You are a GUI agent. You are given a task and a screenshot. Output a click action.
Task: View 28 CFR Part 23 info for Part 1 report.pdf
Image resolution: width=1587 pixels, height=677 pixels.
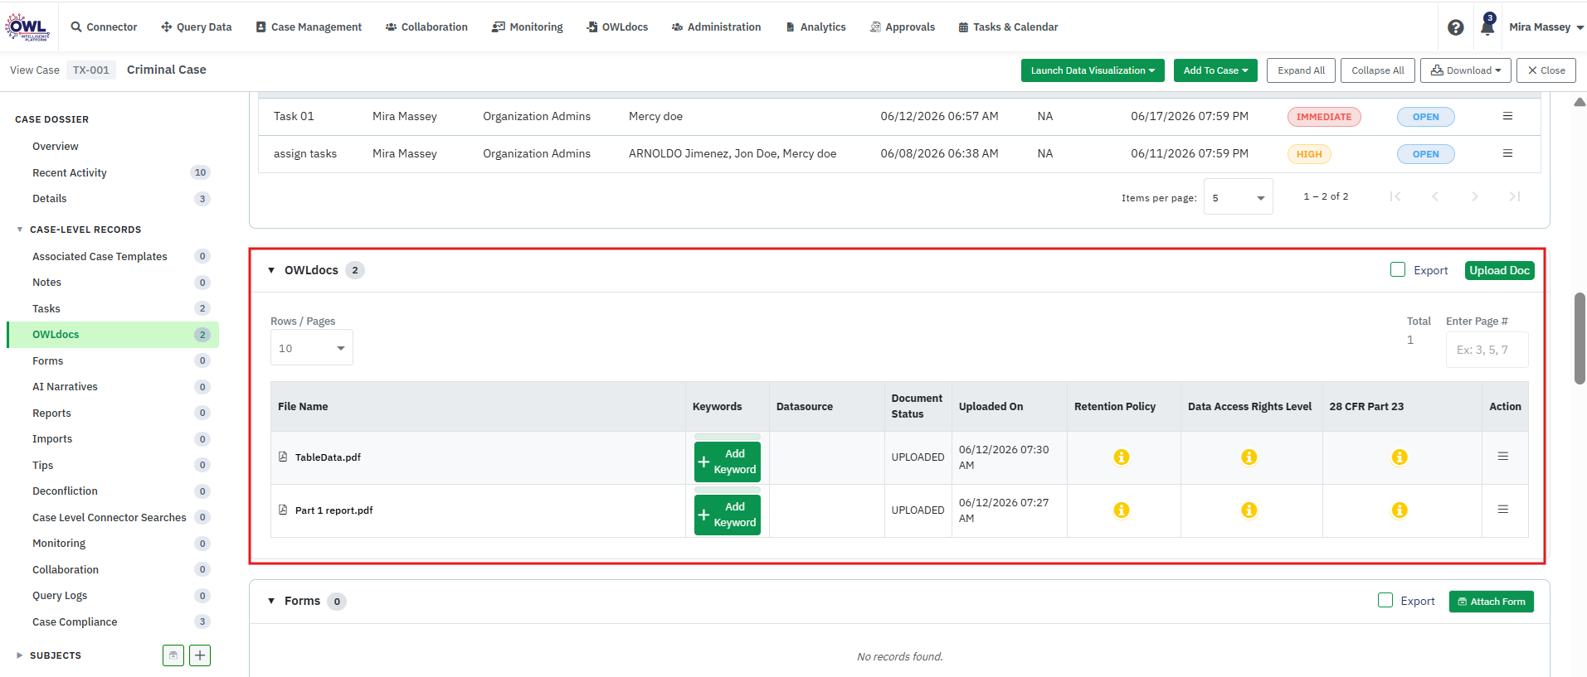click(x=1400, y=510)
